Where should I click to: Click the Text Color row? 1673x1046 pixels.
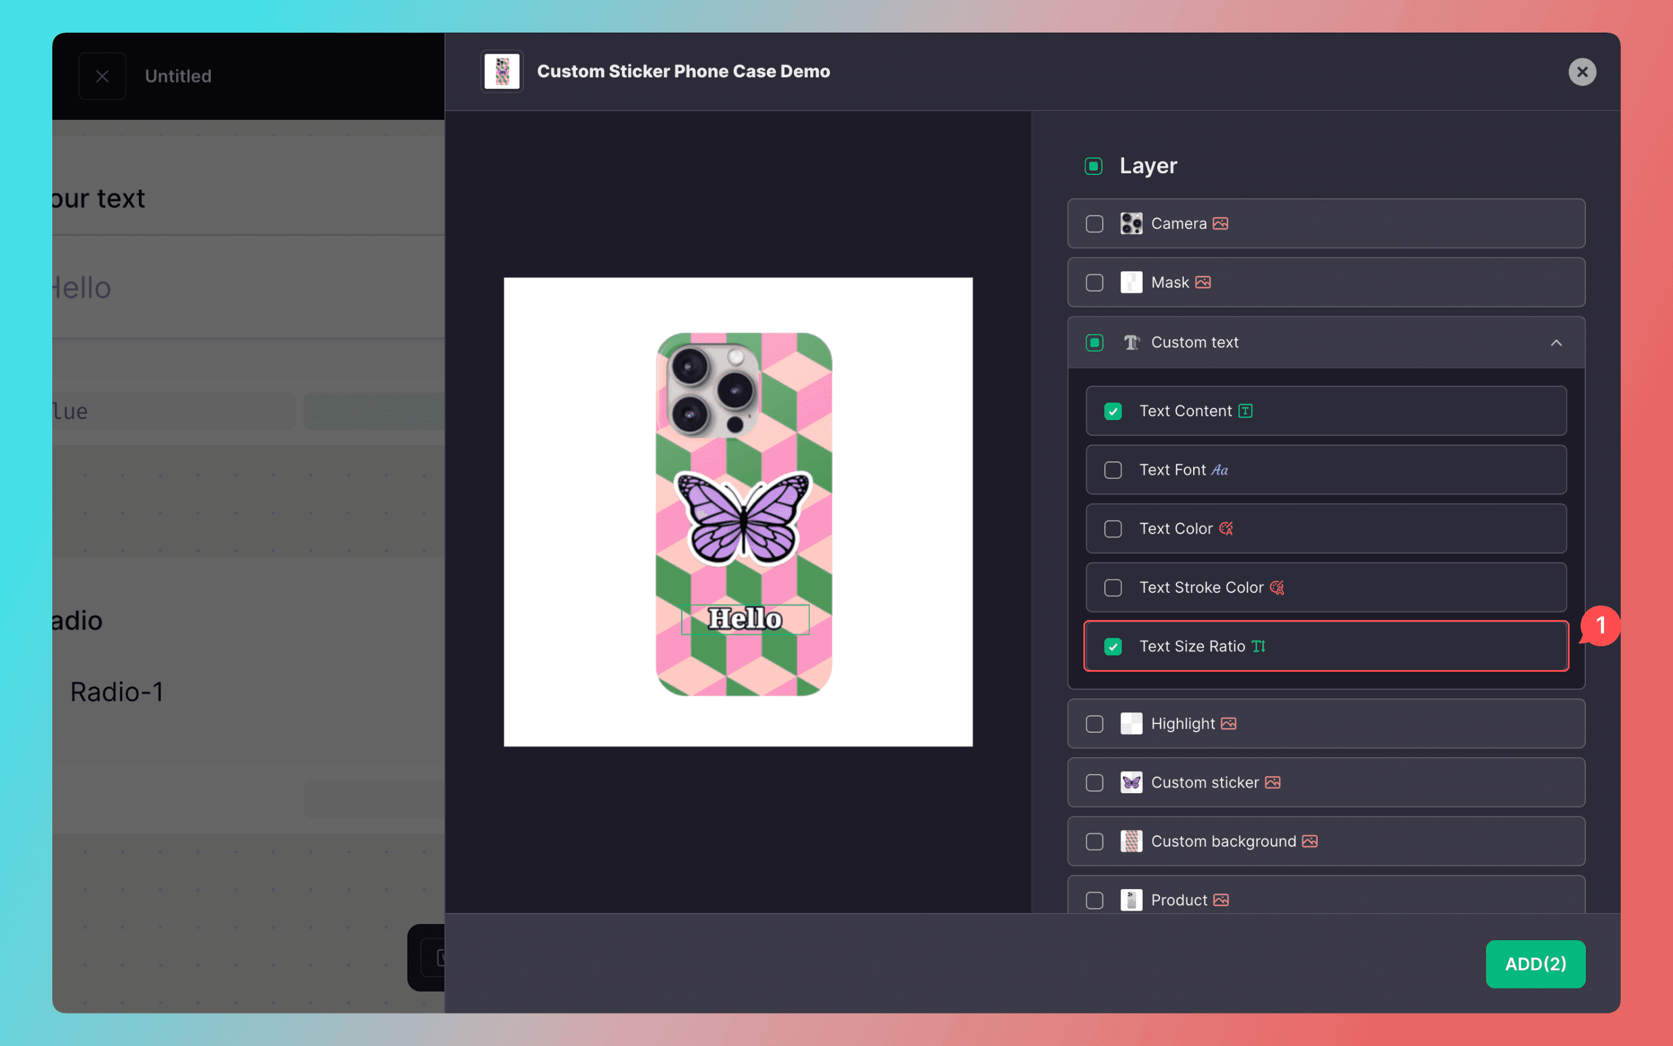(1326, 529)
